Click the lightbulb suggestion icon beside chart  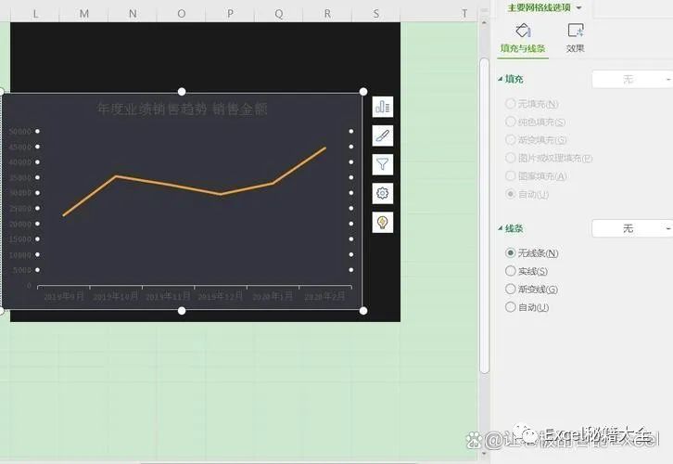click(x=383, y=222)
